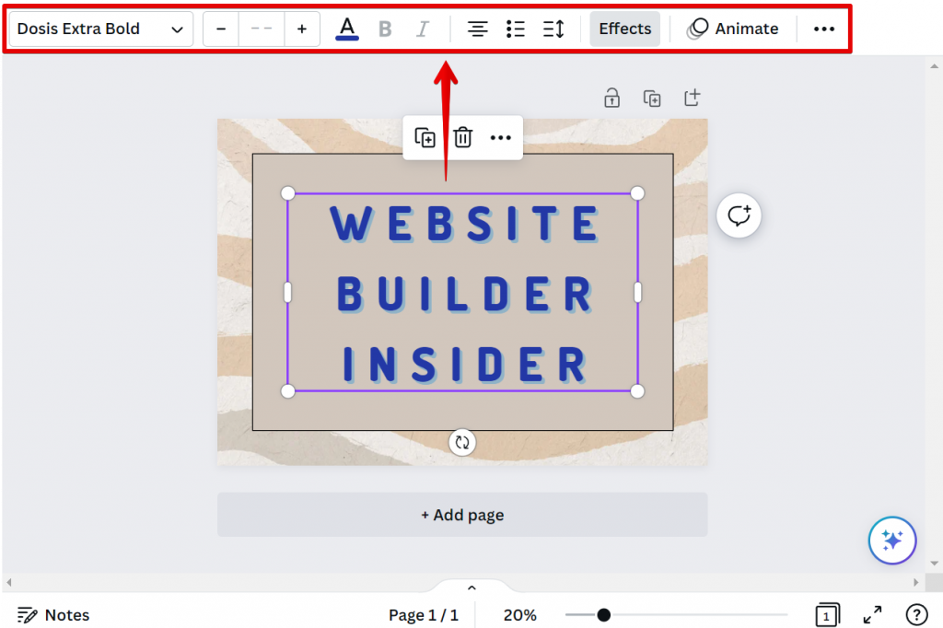Open the Dosis Extra Bold font selector

[x=99, y=29]
